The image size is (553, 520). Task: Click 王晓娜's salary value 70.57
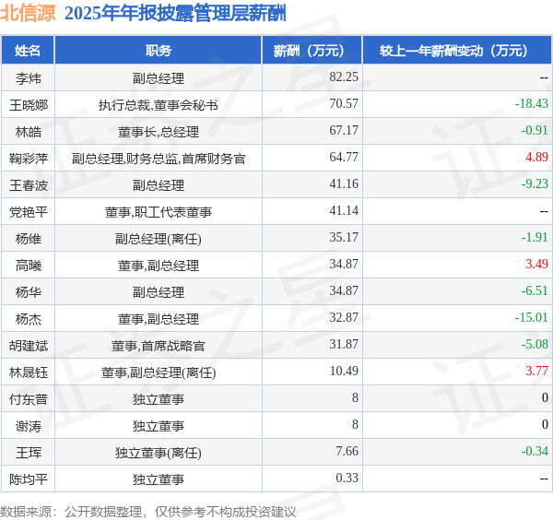click(344, 103)
